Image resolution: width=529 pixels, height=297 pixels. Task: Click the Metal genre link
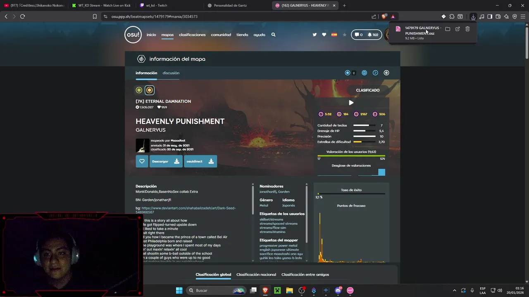coord(264,205)
